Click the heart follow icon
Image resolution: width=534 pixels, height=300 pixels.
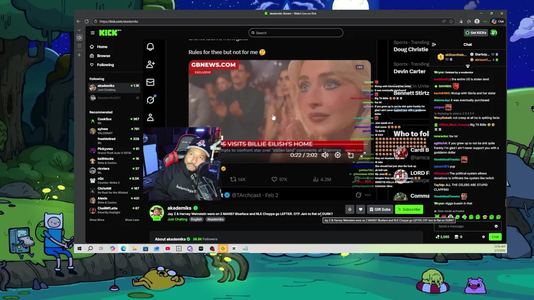click(360, 210)
